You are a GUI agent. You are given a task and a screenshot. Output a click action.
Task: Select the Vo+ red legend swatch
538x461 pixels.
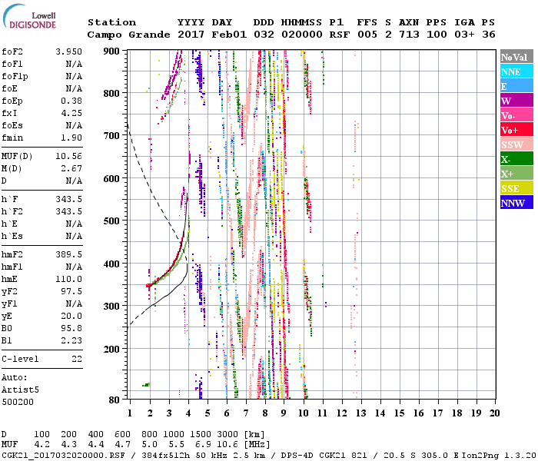click(x=516, y=130)
